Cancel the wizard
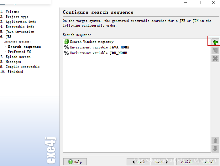 click(x=208, y=162)
